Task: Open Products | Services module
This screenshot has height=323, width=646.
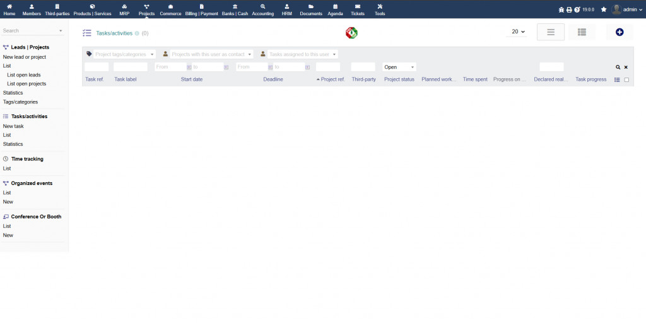Action: [92, 9]
